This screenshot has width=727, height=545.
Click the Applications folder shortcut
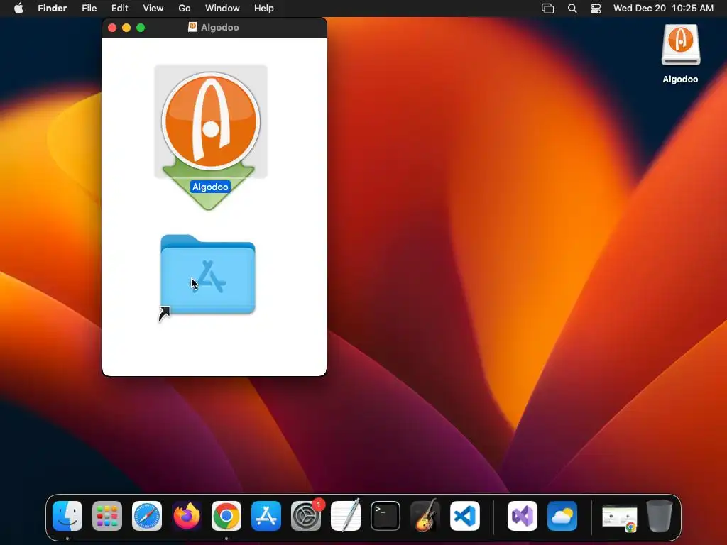tap(208, 275)
